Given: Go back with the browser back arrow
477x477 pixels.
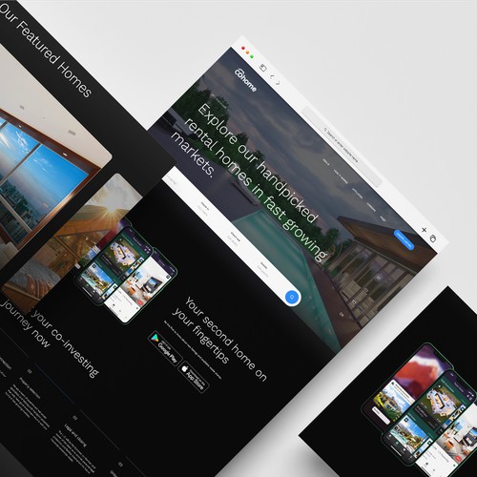Looking at the screenshot, I should [x=272, y=76].
